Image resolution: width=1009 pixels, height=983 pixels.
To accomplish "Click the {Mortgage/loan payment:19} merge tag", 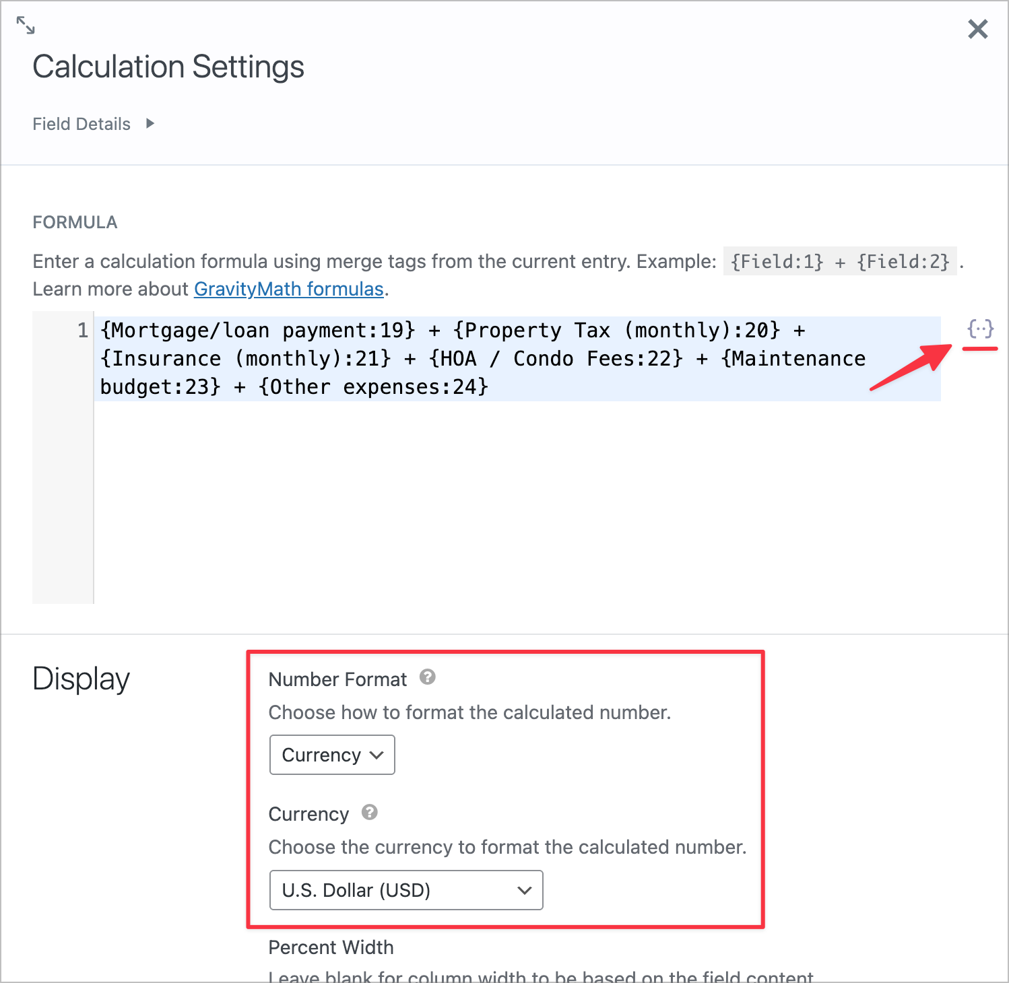I will pyautogui.click(x=256, y=330).
